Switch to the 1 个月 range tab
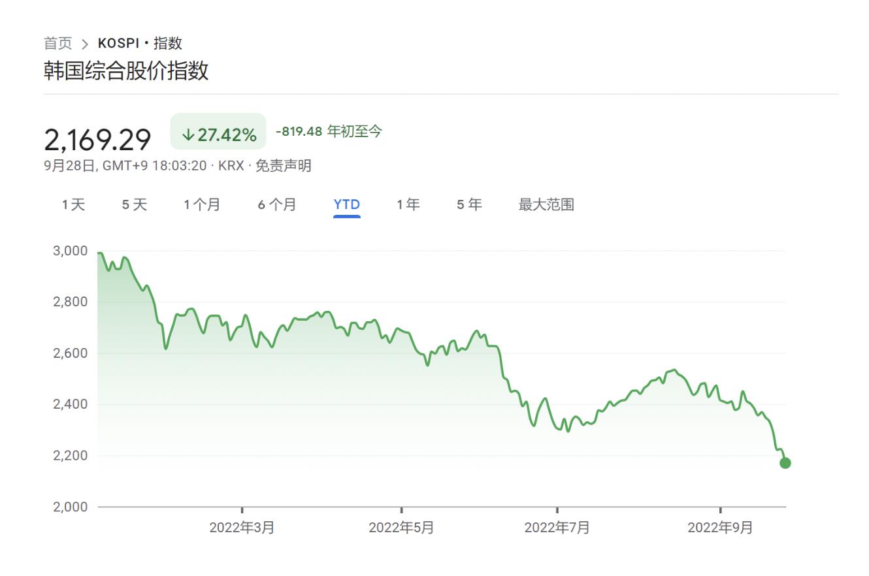 pyautogui.click(x=202, y=205)
